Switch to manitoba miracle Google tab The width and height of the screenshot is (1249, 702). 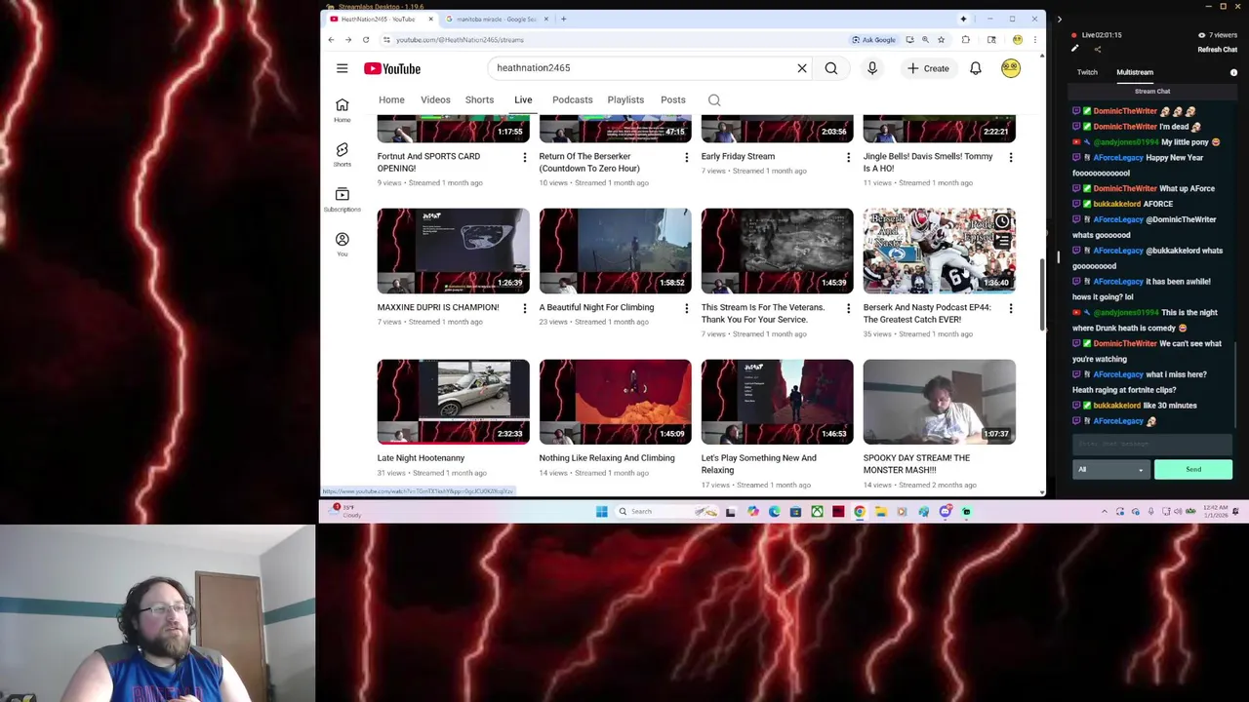click(x=497, y=19)
